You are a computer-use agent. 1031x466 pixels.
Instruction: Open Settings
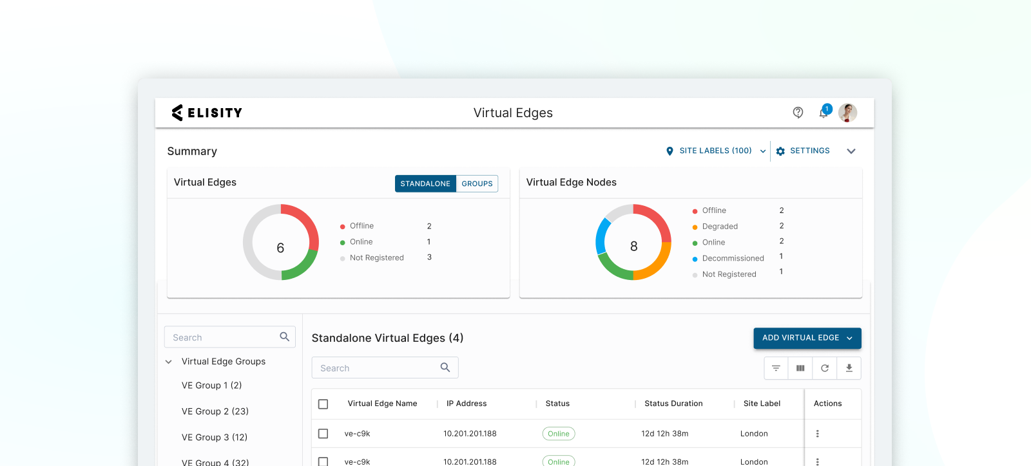pos(803,151)
